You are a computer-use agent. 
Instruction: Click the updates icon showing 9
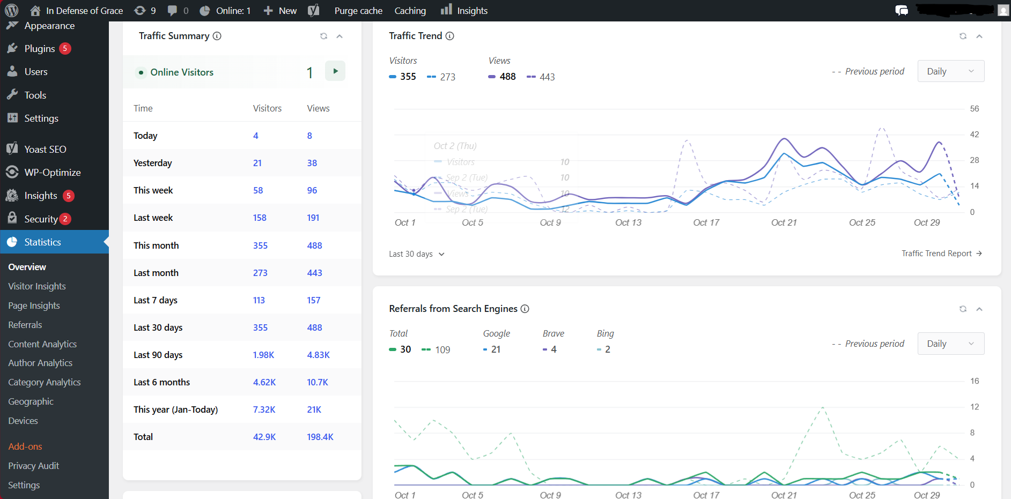[x=140, y=10]
